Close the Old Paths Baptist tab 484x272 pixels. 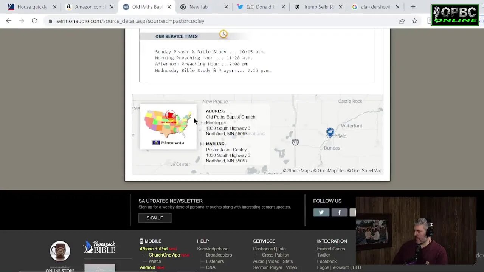coord(169,7)
